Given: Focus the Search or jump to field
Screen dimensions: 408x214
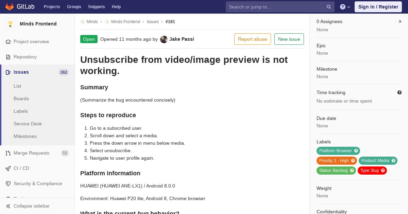Looking at the screenshot, I should (280, 7).
